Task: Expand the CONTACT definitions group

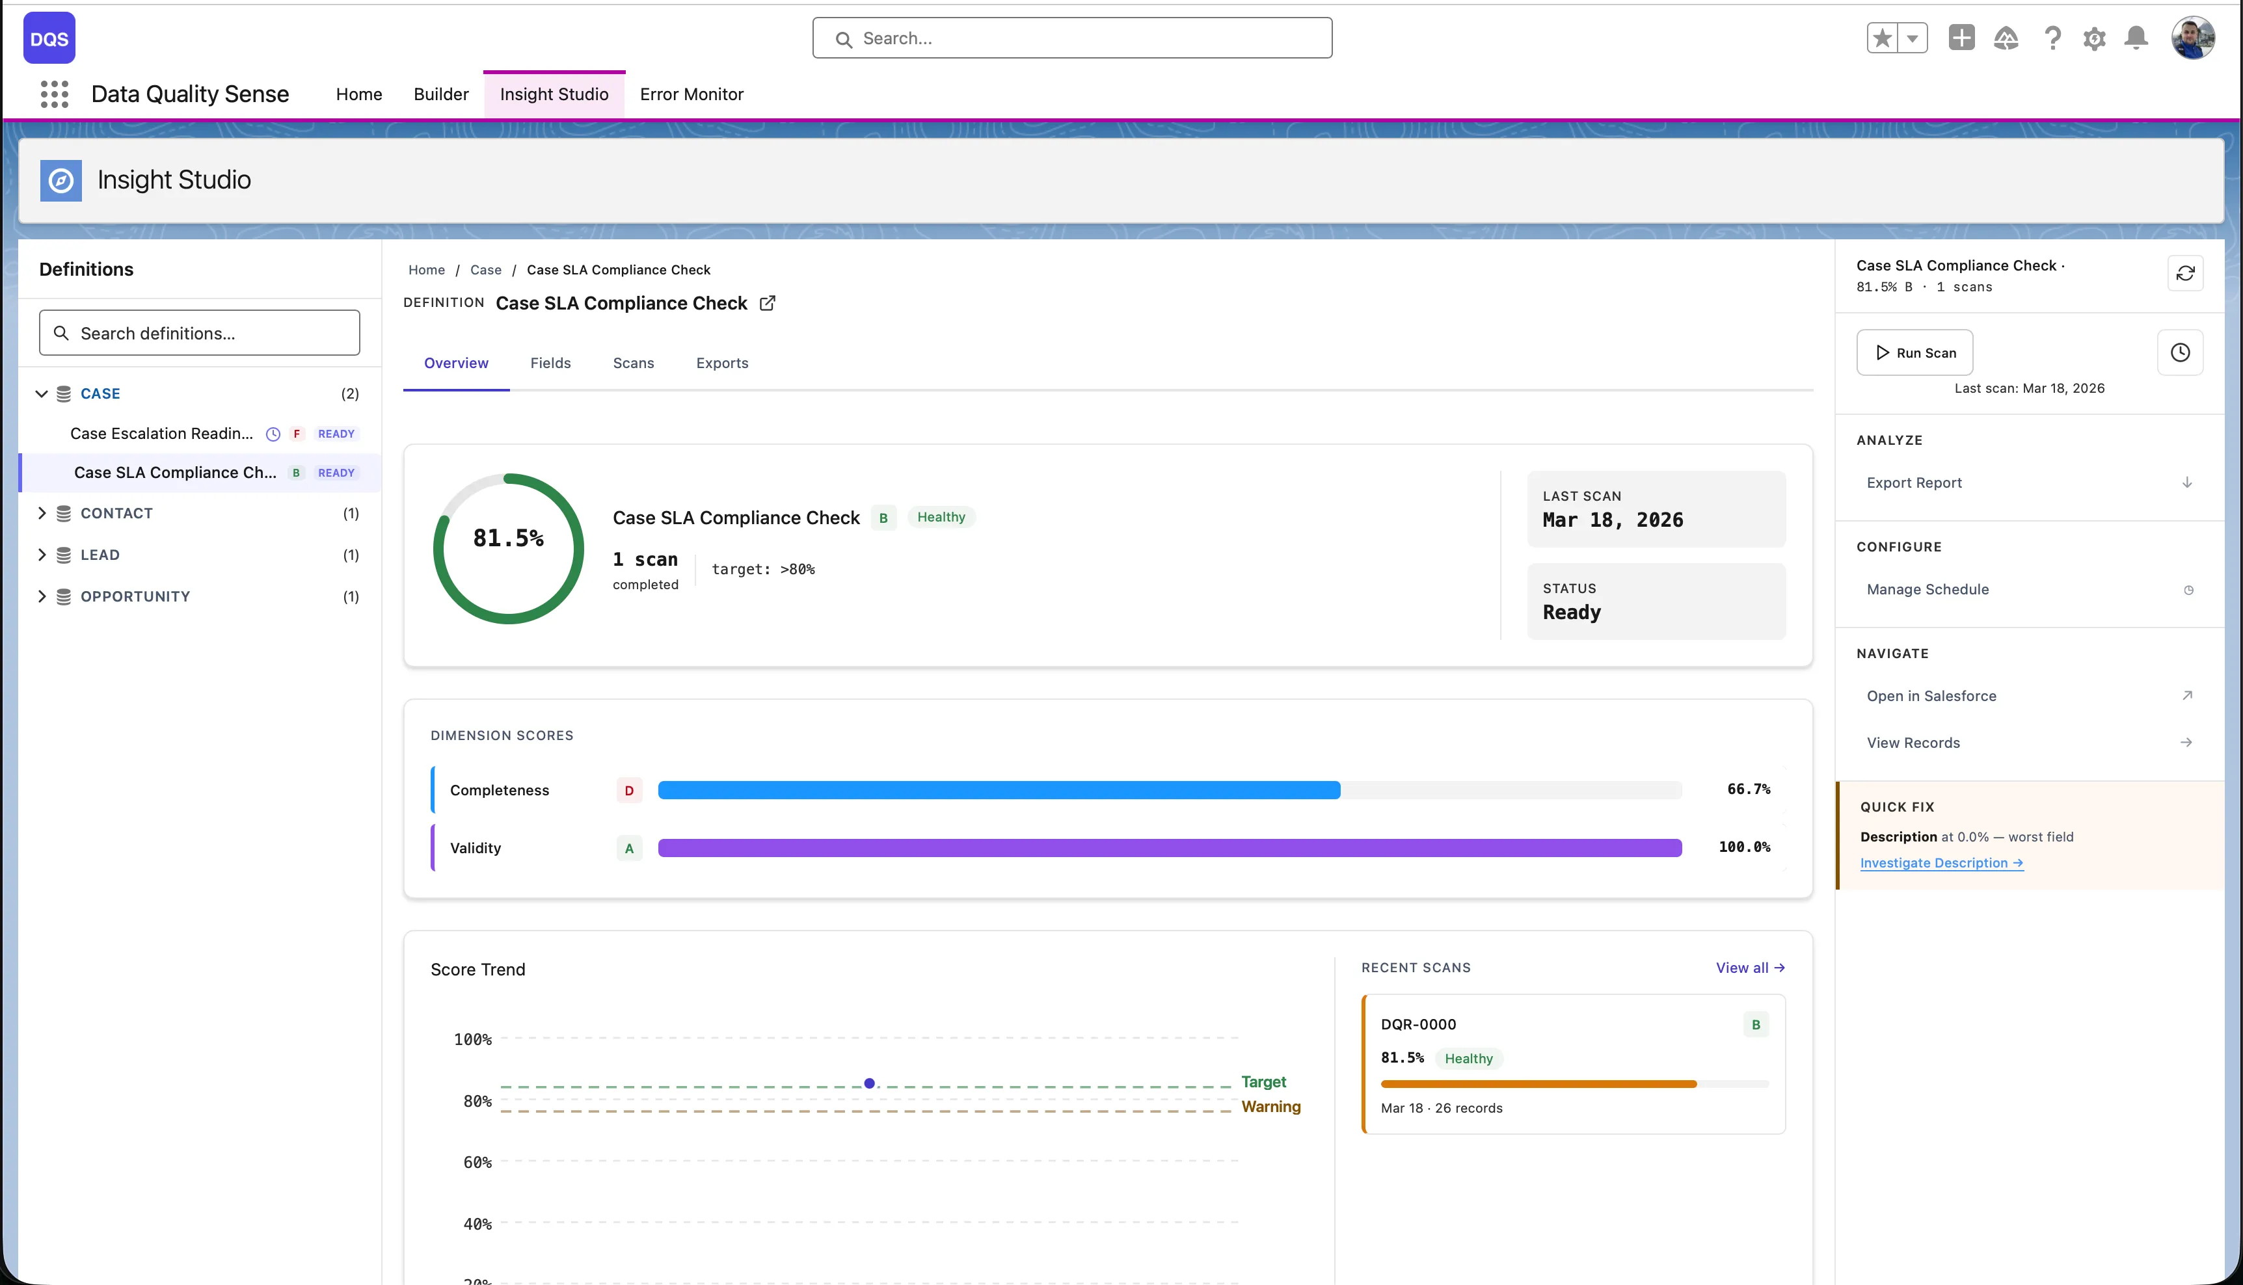Action: coord(42,512)
